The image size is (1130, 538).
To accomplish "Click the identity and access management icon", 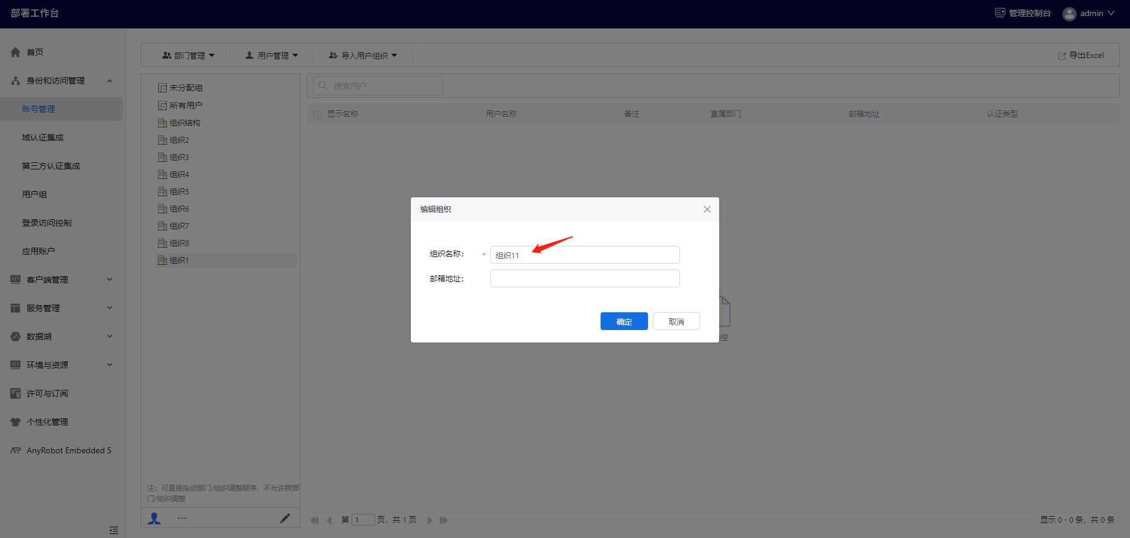I will click(x=15, y=81).
